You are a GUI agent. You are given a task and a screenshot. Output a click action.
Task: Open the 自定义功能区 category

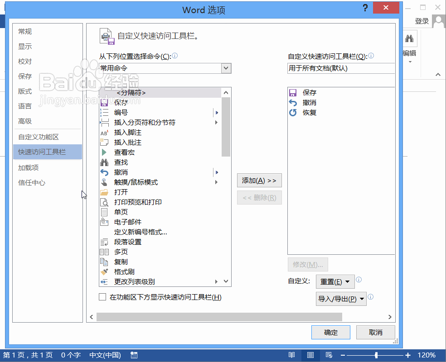[x=39, y=137]
